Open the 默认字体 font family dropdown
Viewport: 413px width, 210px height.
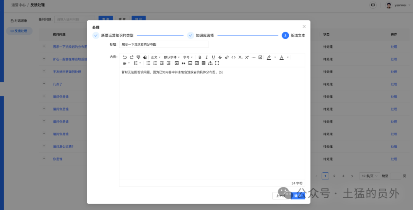pyautogui.click(x=172, y=57)
